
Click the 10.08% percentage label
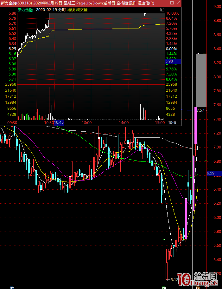pos(173,13)
